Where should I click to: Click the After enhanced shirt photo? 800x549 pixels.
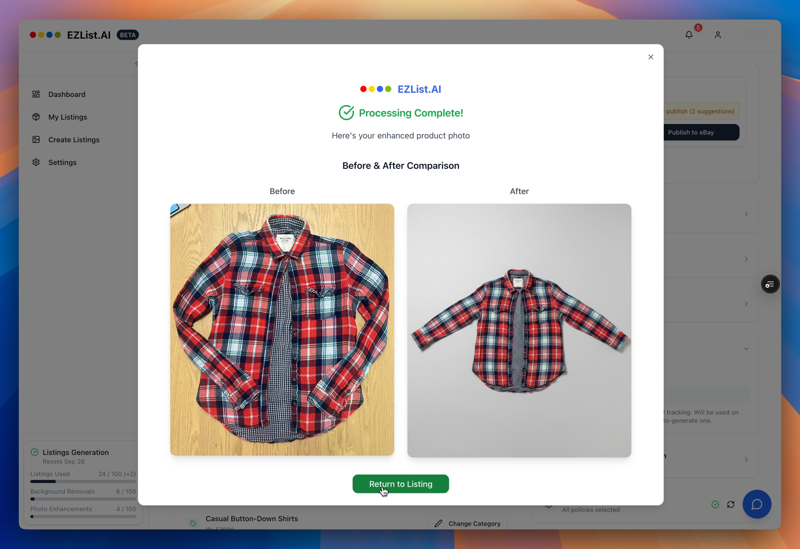(519, 330)
